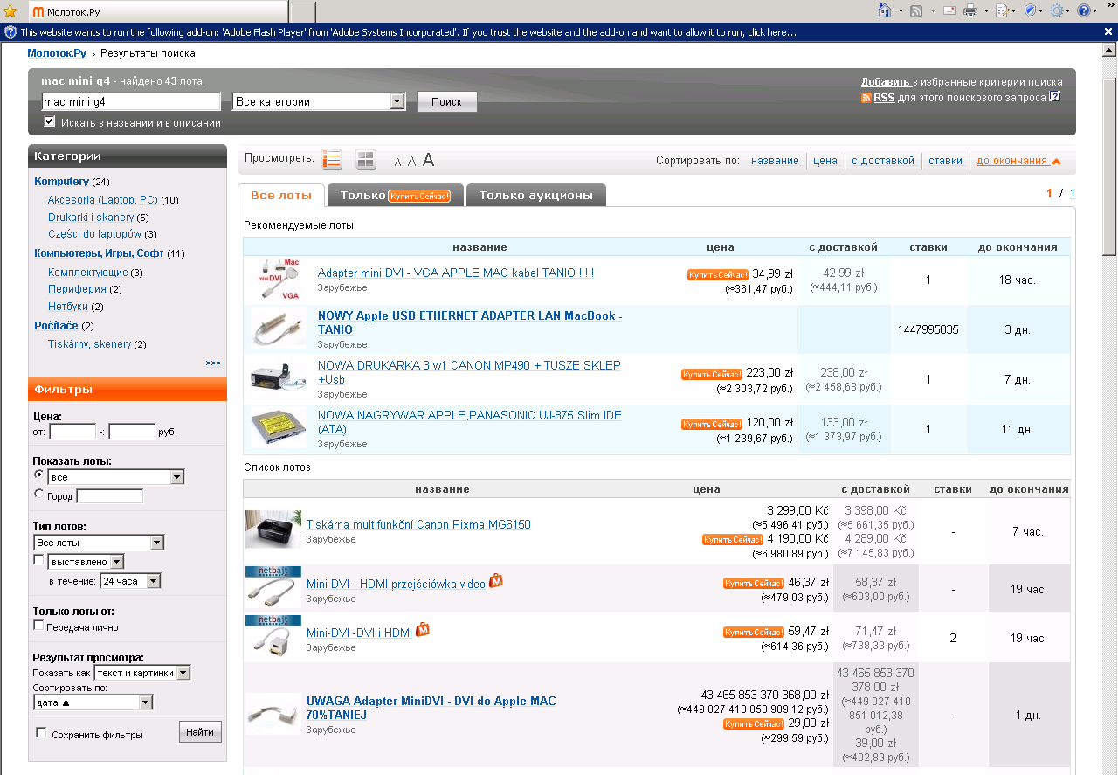
Task: Select the 'Город' radio button
Action: 38,495
